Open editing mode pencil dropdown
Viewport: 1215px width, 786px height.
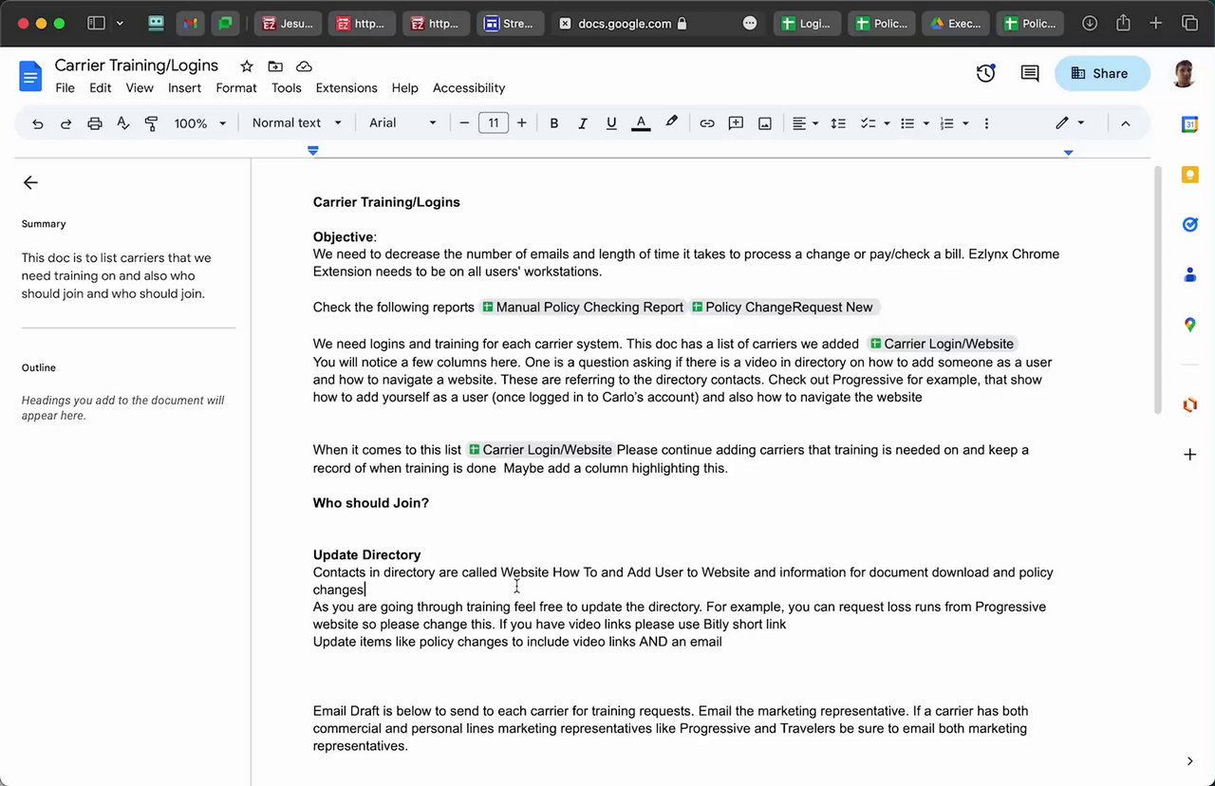(x=1070, y=123)
